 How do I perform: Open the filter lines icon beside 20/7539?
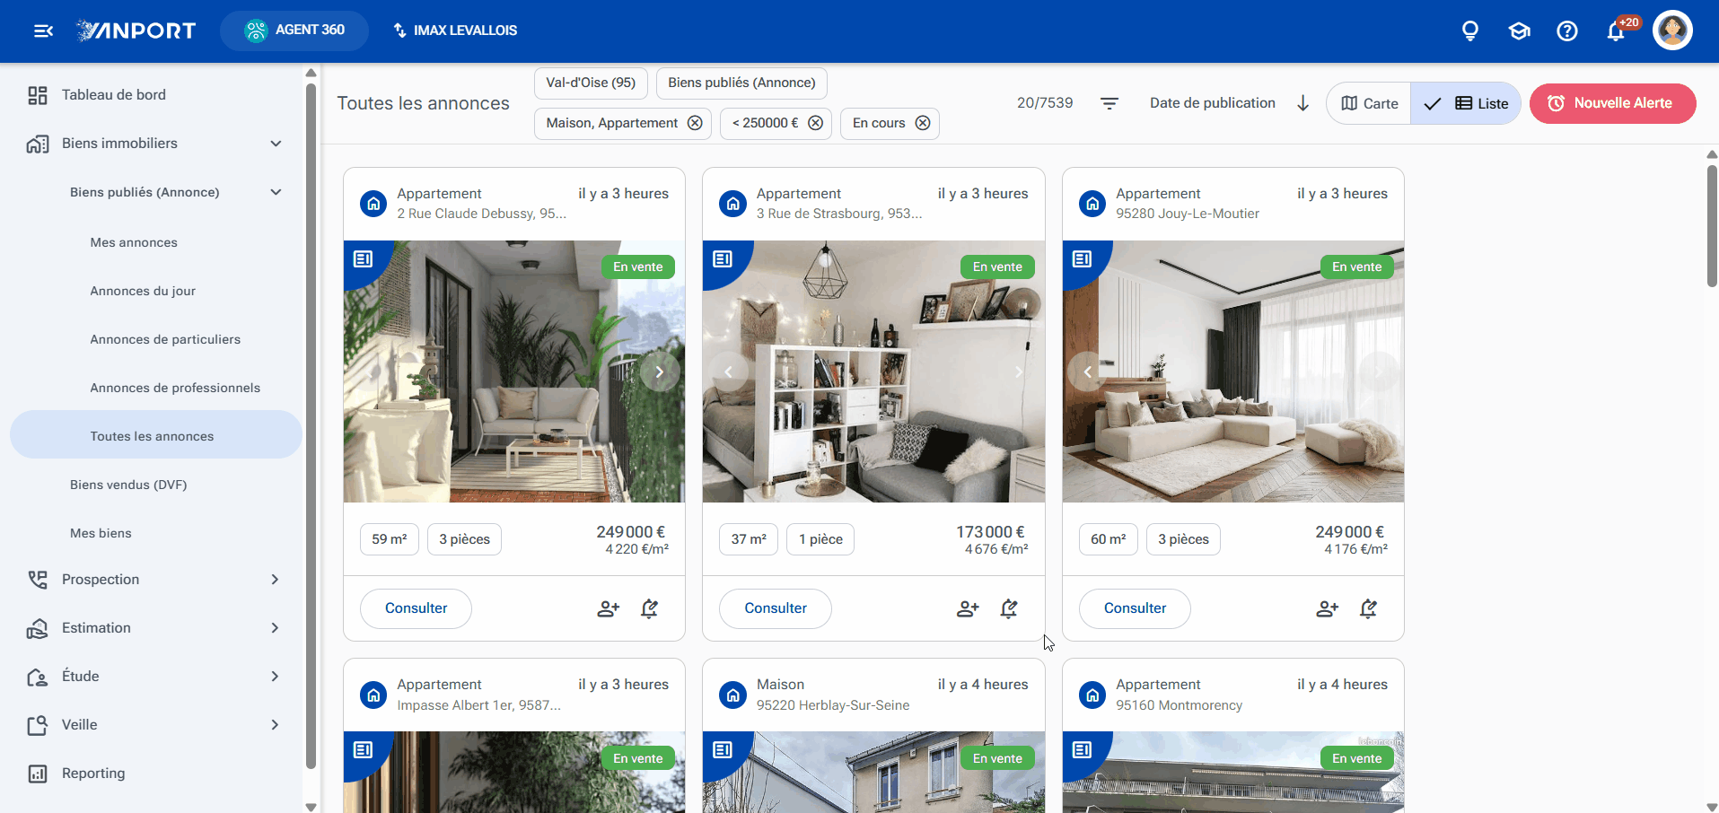tap(1109, 103)
